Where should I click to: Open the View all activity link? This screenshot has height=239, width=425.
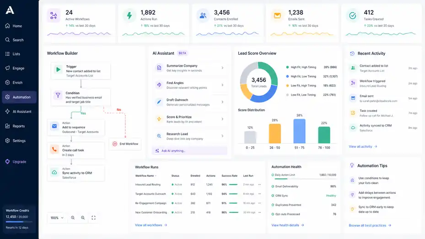[x=363, y=146]
